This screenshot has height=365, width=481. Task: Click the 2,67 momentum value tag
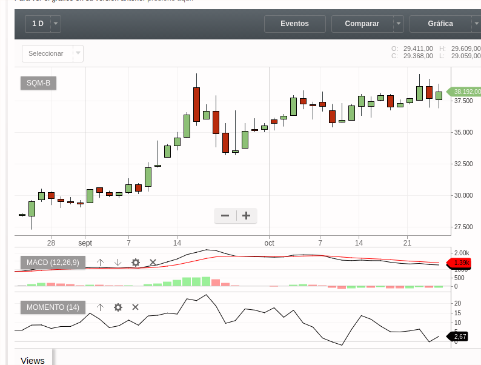pos(458,337)
